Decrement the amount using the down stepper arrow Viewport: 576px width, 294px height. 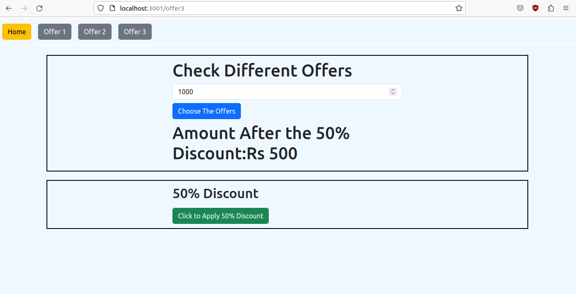tap(393, 93)
